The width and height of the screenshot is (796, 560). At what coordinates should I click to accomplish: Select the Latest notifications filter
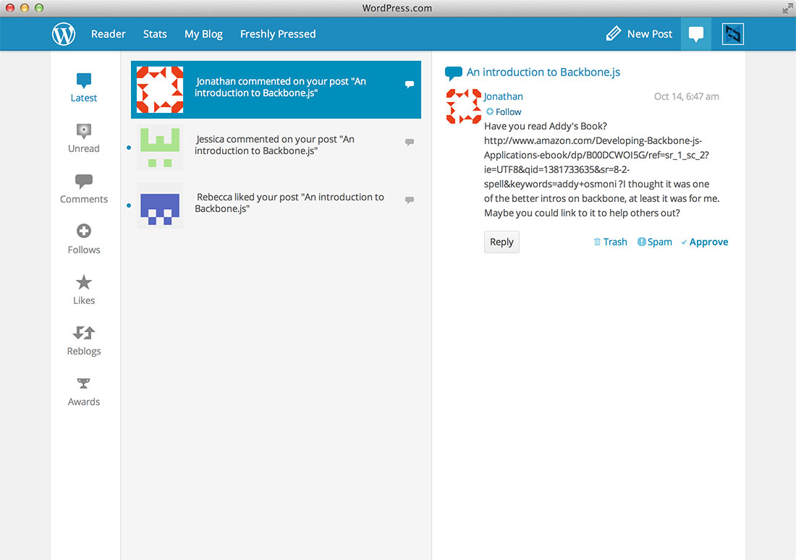(x=83, y=87)
